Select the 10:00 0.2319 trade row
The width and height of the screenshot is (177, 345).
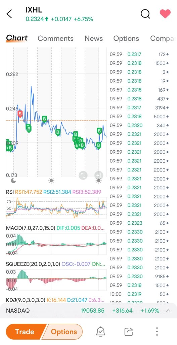point(139,294)
